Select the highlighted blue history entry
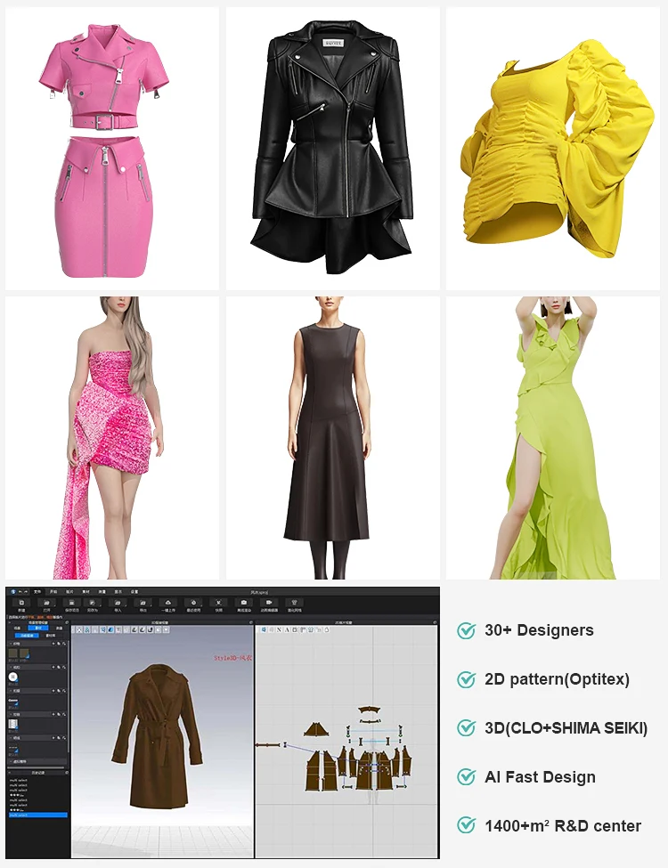The height and width of the screenshot is (868, 668). (38, 815)
